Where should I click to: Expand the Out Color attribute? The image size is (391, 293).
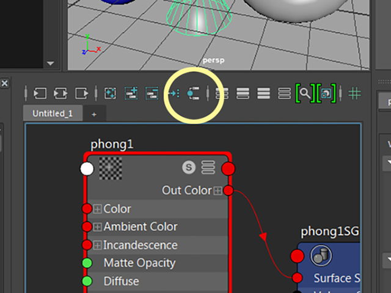(x=217, y=191)
